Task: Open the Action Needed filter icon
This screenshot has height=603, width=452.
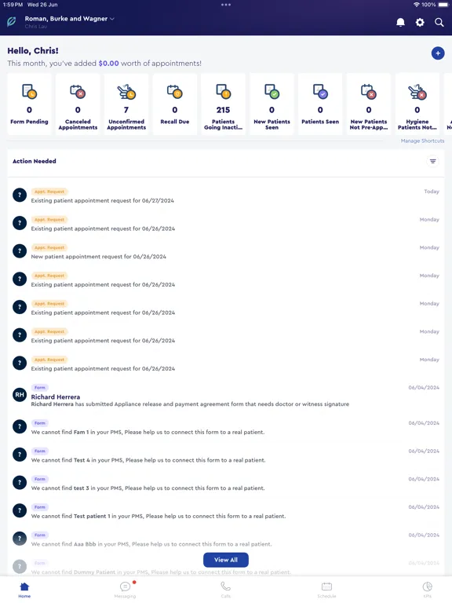Action: tap(433, 161)
